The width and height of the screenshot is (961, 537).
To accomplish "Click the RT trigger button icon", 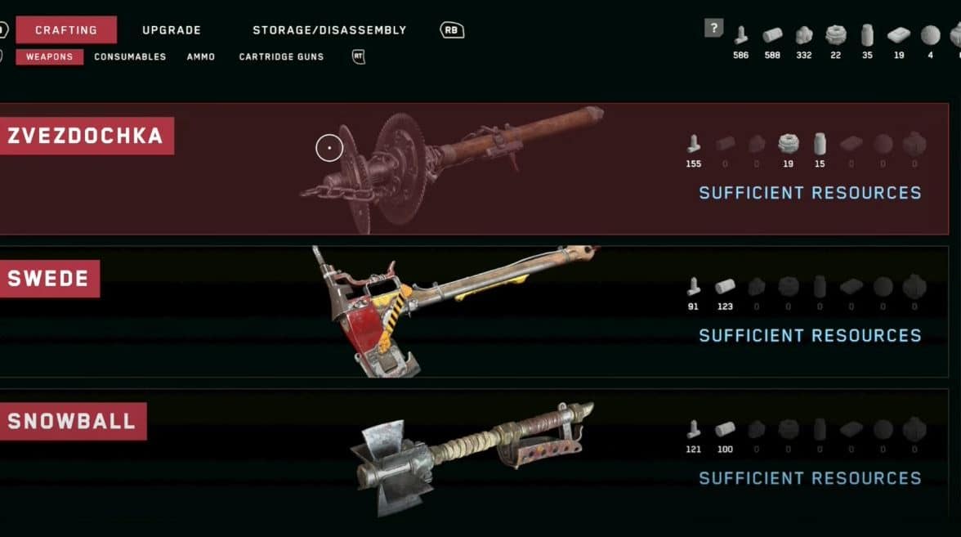I will pos(359,57).
